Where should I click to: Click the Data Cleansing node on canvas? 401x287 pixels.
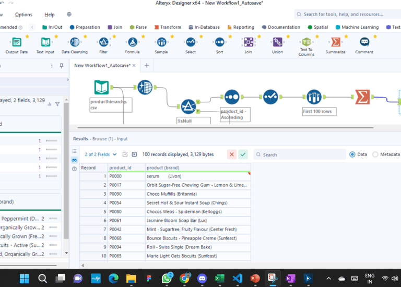coord(145,87)
